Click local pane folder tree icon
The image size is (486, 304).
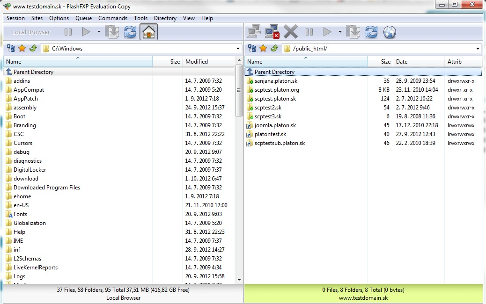pyautogui.click(x=11, y=48)
